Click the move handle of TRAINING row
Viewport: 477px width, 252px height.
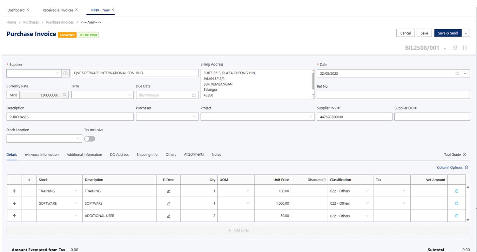pyautogui.click(x=14, y=191)
